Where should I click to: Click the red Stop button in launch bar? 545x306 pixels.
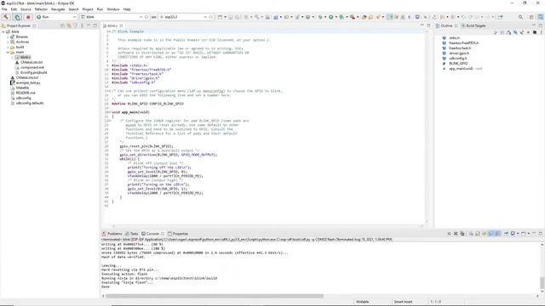28,17
